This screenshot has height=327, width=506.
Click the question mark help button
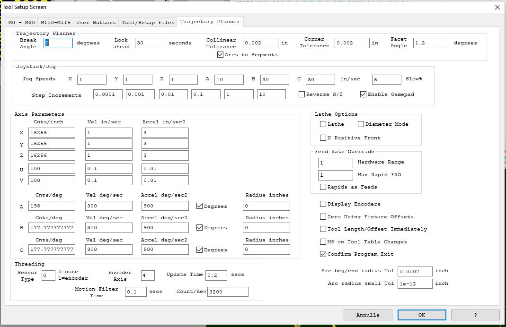475,315
